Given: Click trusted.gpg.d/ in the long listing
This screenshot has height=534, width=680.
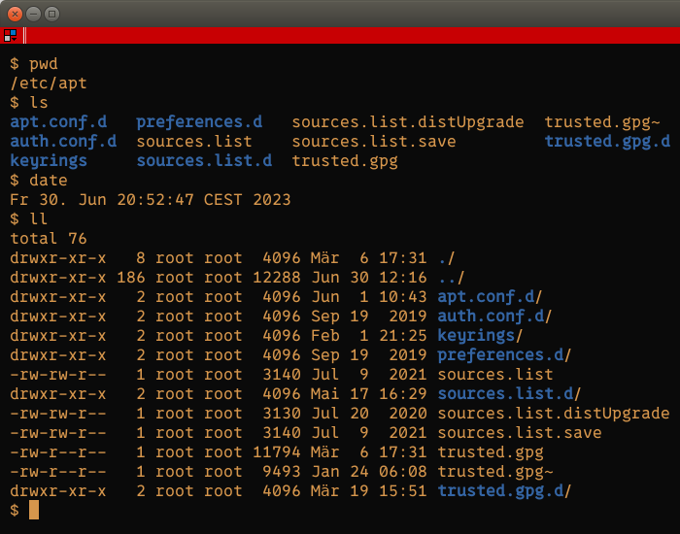Looking at the screenshot, I should pos(504,491).
